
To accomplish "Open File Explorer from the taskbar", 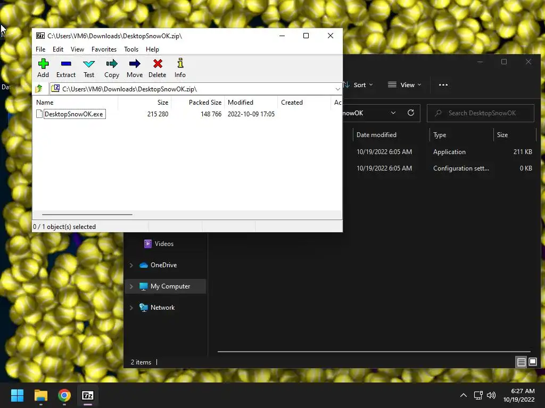I will 40,395.
